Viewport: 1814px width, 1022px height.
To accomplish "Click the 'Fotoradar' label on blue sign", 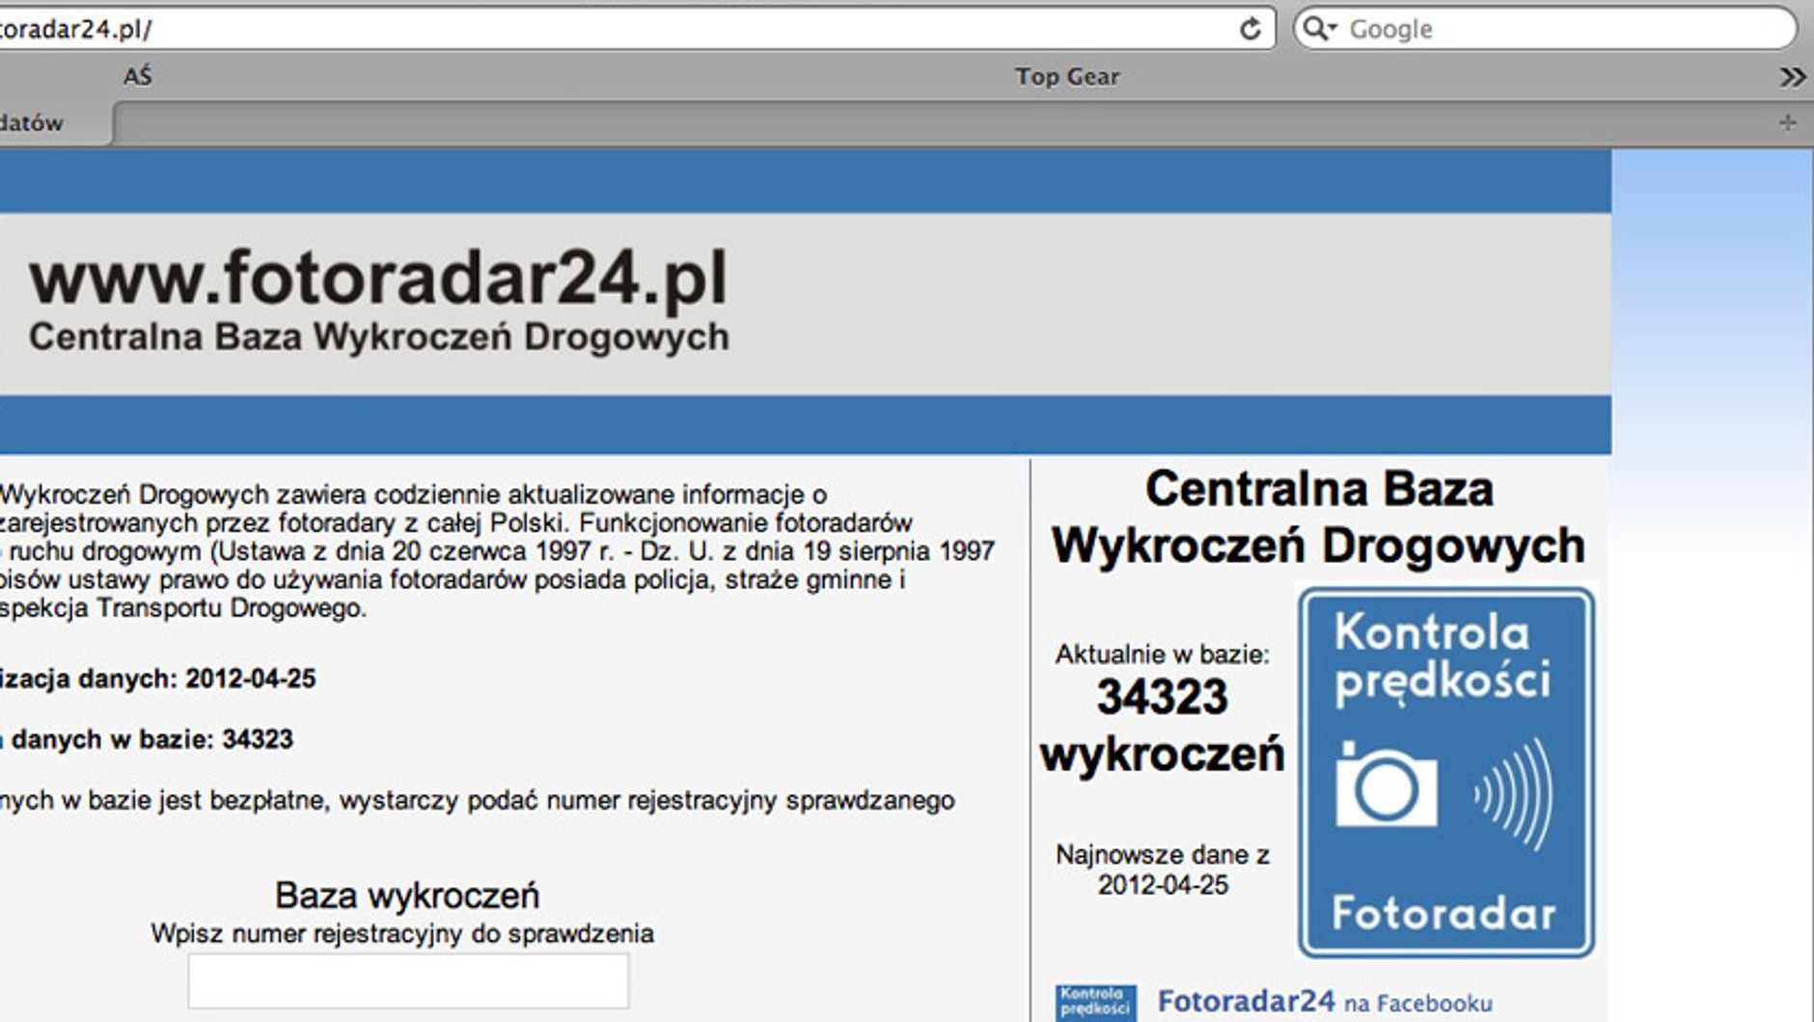I will (x=1443, y=913).
